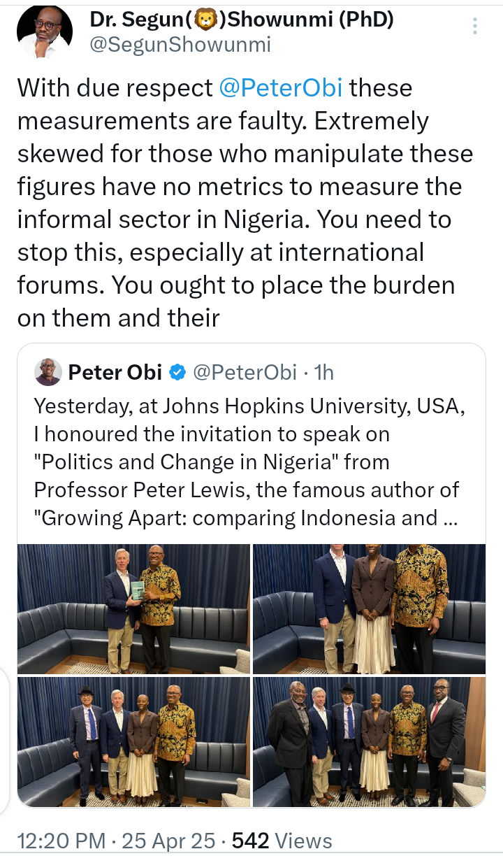
Task: Open the @SegunShowunmi handle link
Action: (180, 45)
